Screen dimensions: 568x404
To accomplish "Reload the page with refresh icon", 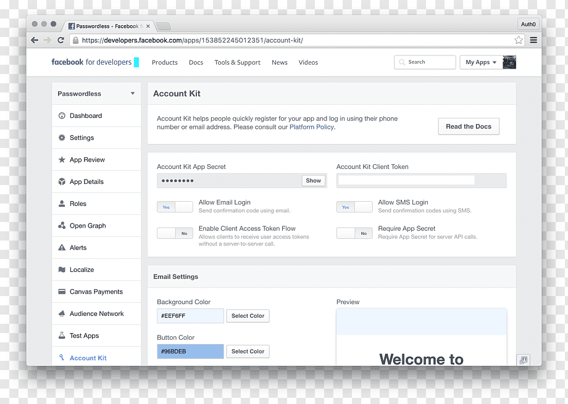I will point(61,40).
